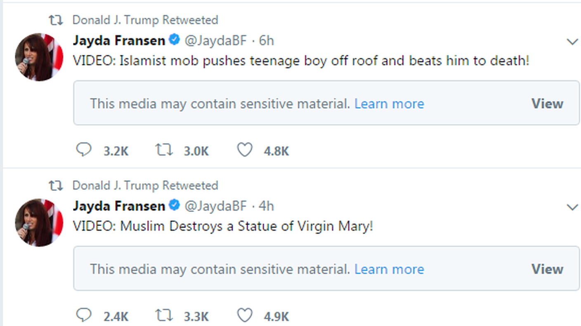Screen dimensions: 581x326
Task: Open Learn more link in first tweet
Action: [389, 103]
